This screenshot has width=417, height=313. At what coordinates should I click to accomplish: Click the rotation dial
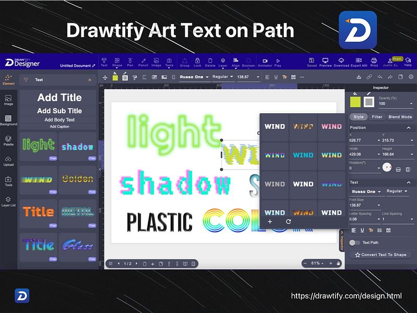click(387, 167)
